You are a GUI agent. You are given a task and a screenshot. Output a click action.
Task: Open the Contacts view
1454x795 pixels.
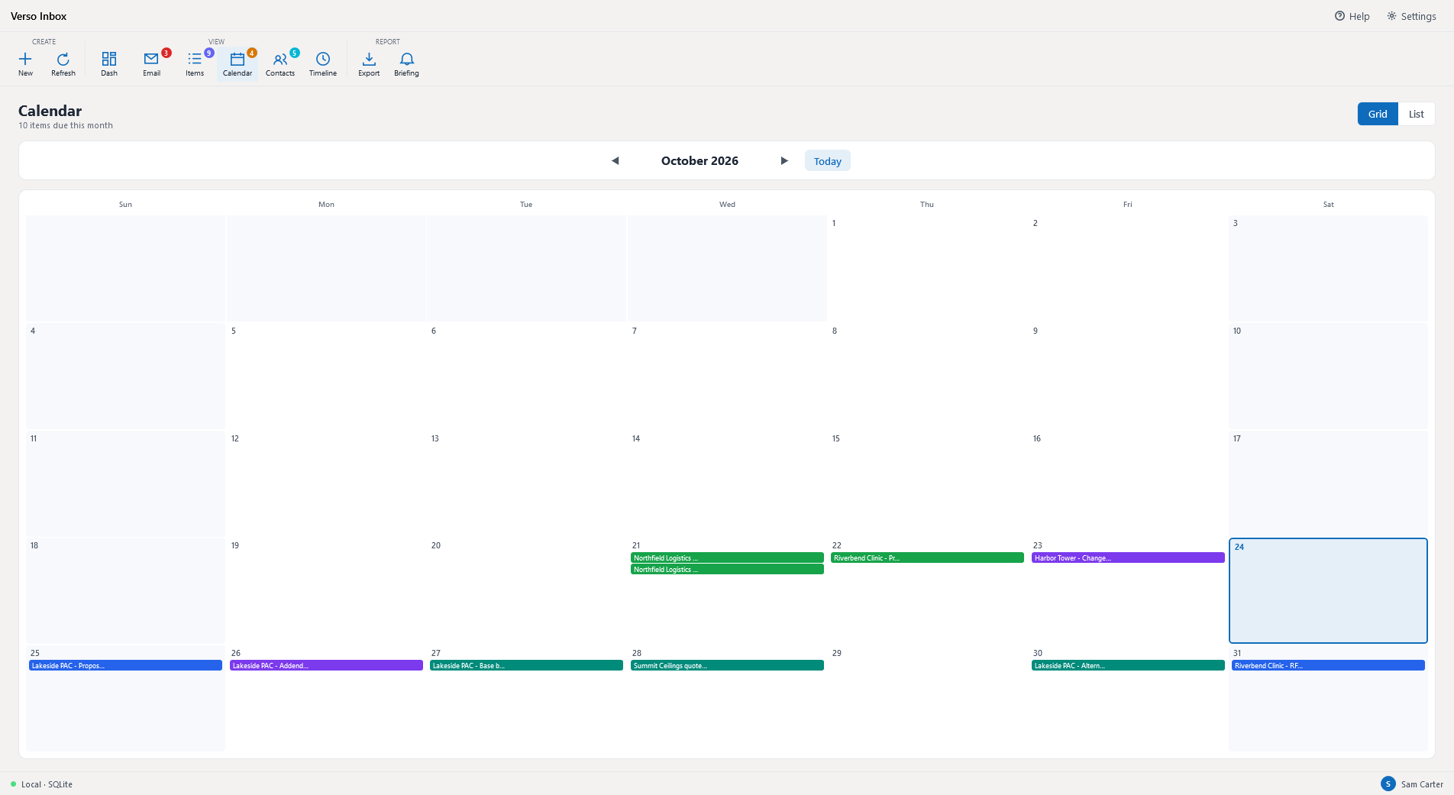point(280,63)
